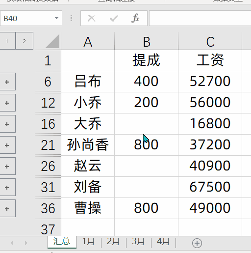
Task: Select the cell with value 56000
Action: pos(210,103)
